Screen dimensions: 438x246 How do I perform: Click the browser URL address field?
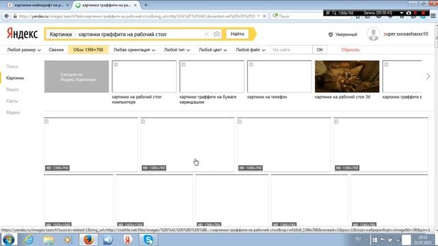click(137, 16)
